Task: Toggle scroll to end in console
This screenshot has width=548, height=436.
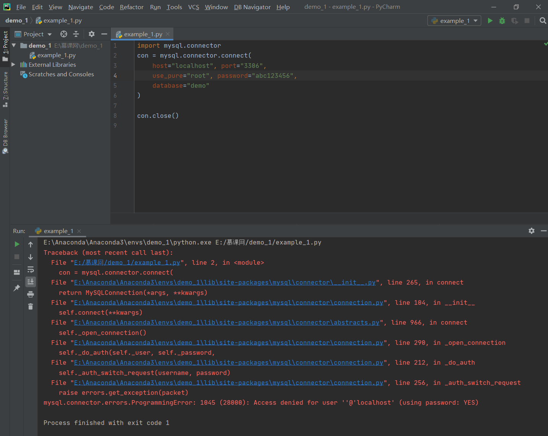Action: tap(31, 282)
